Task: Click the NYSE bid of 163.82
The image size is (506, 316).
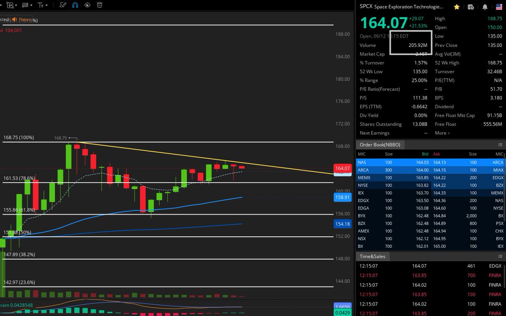Action: 422,185
